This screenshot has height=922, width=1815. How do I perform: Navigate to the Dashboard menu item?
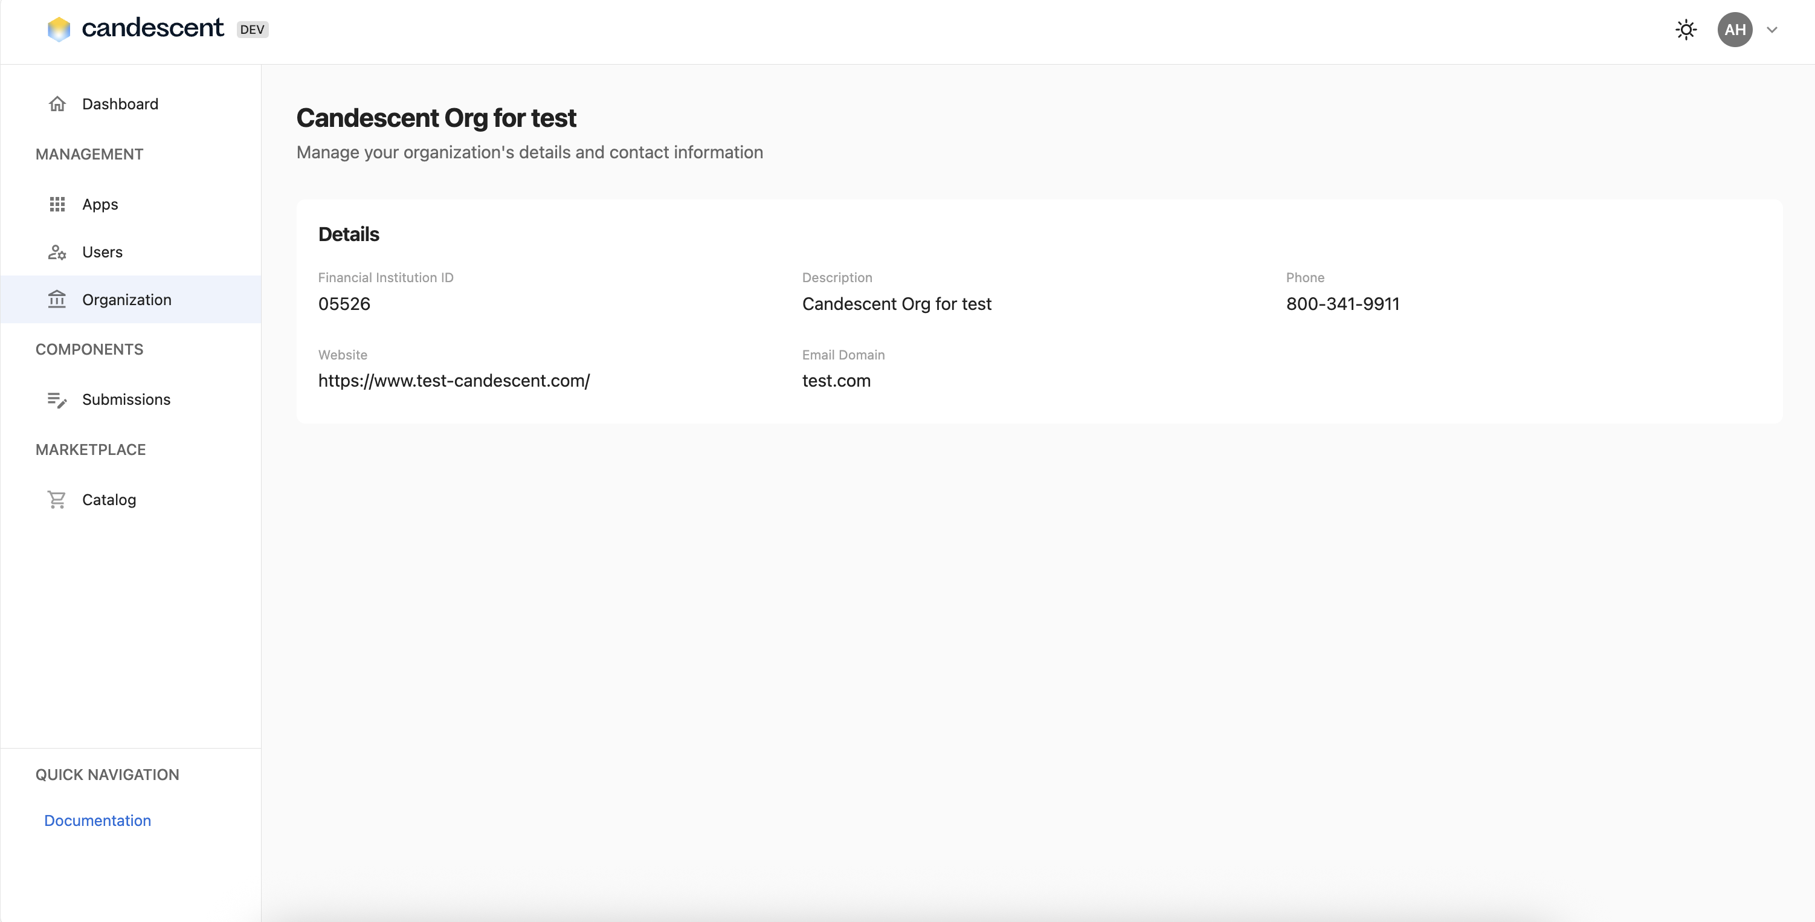(120, 103)
